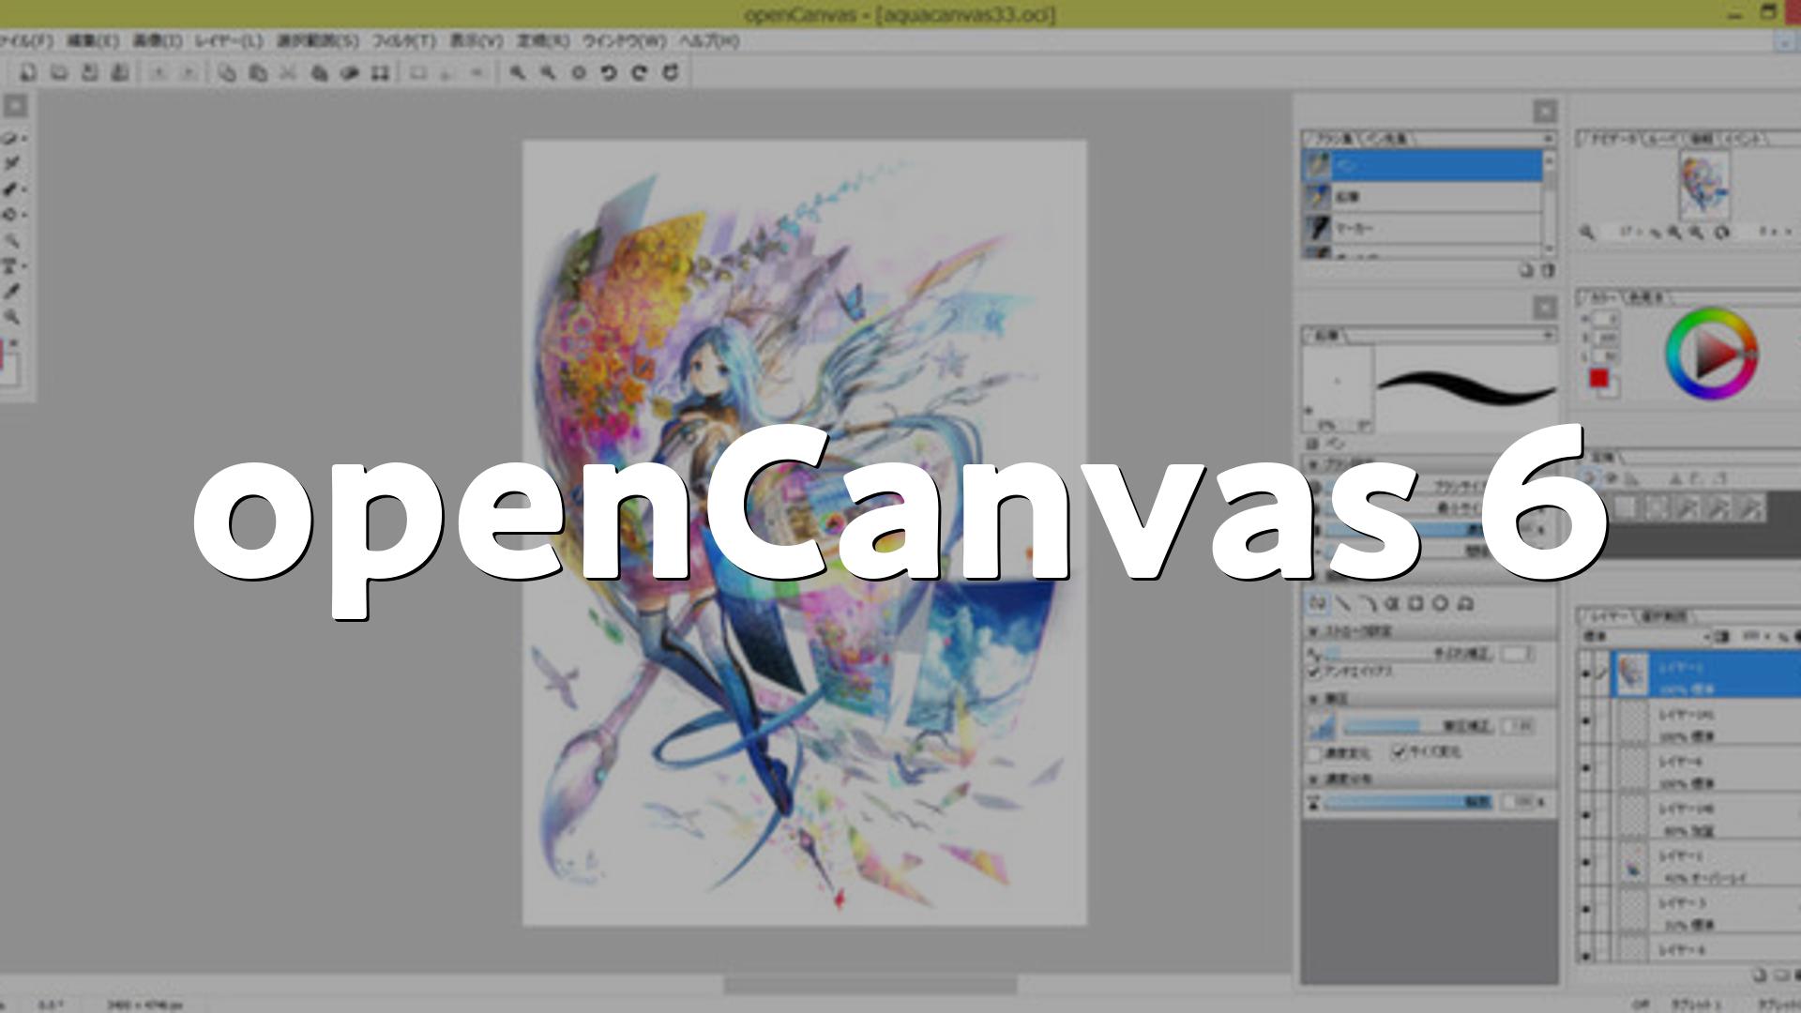Image resolution: width=1801 pixels, height=1013 pixels.
Task: Click the new file icon in toolbar
Action: (28, 72)
